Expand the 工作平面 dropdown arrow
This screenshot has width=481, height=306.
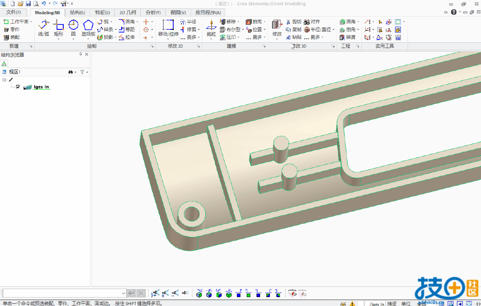point(31,22)
